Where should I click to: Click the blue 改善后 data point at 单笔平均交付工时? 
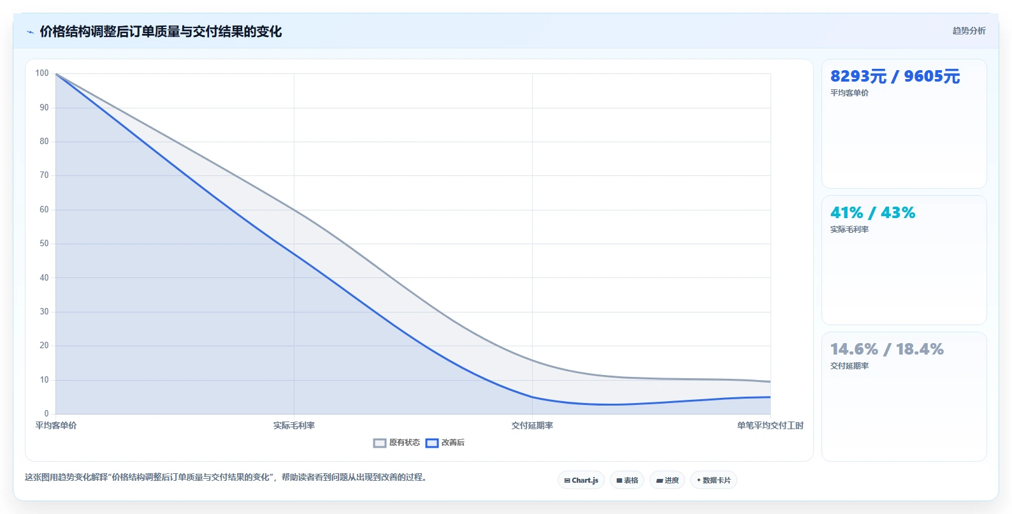tap(770, 397)
